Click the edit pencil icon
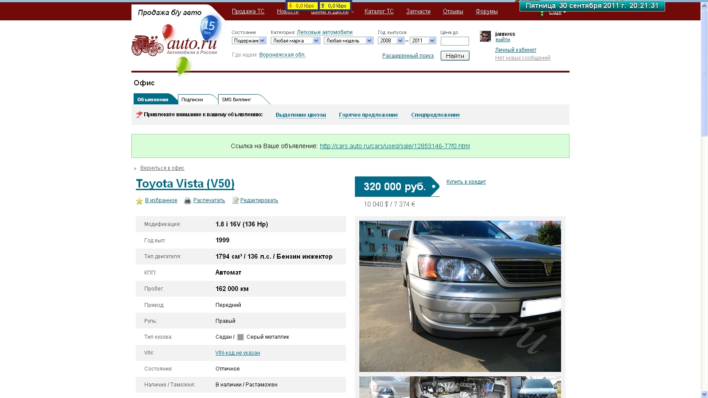The height and width of the screenshot is (398, 708). [235, 201]
